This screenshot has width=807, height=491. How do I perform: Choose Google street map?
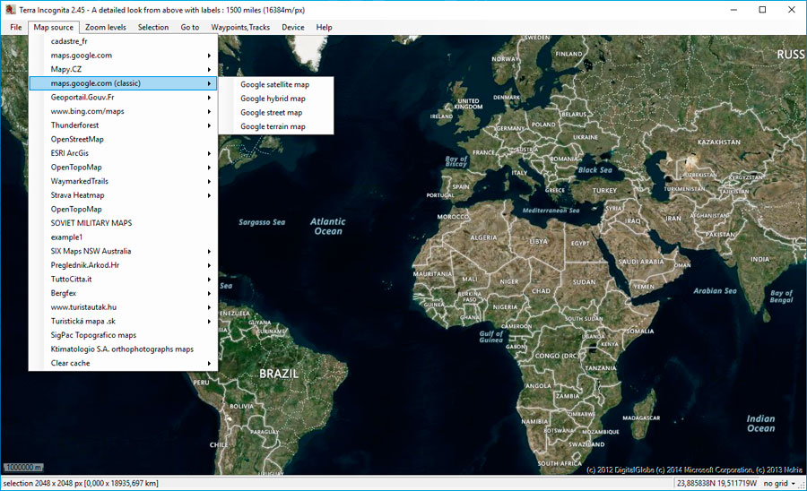coord(276,112)
